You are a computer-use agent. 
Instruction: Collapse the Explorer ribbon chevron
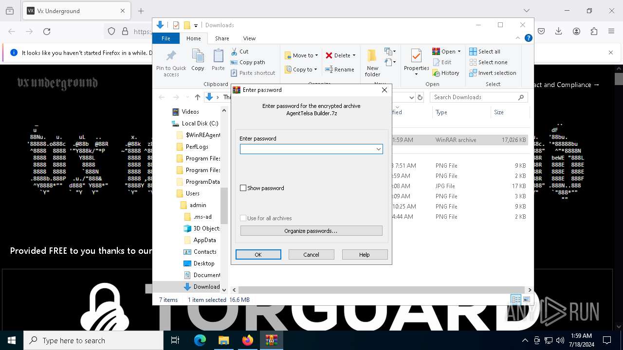click(517, 38)
